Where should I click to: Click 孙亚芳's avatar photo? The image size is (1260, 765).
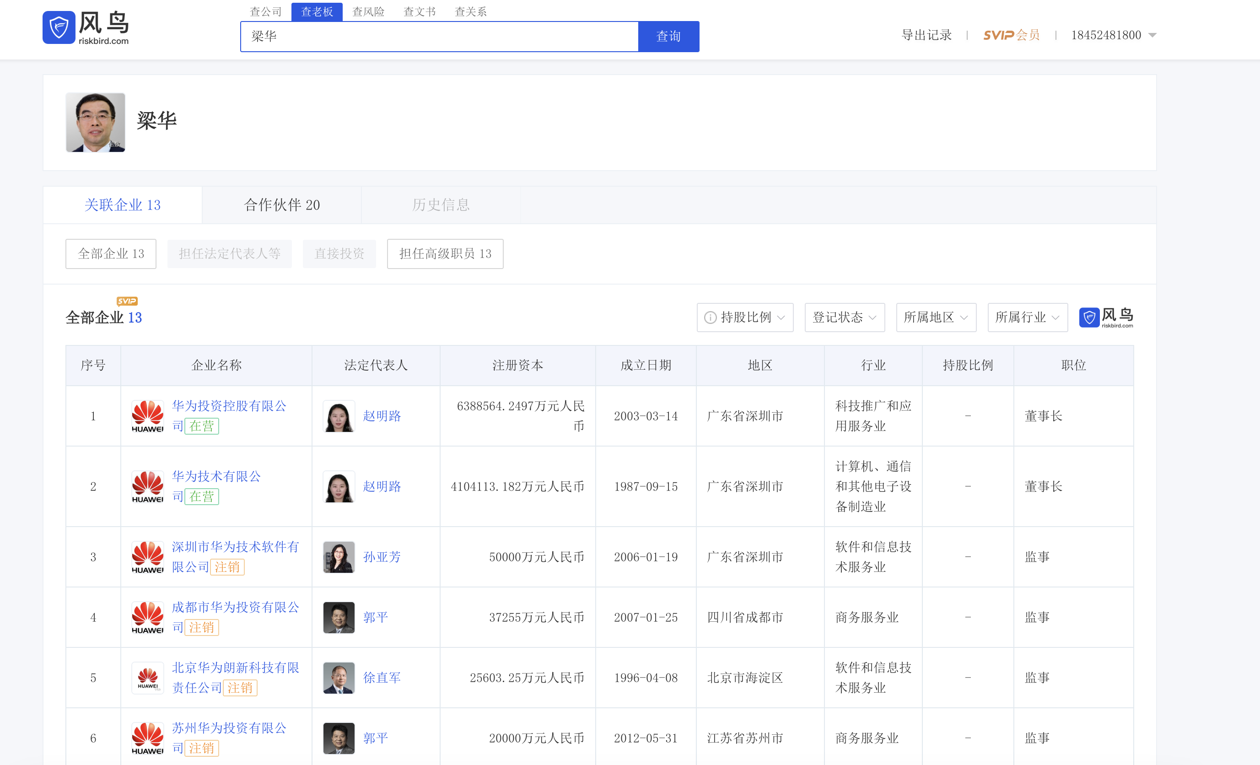pos(339,557)
